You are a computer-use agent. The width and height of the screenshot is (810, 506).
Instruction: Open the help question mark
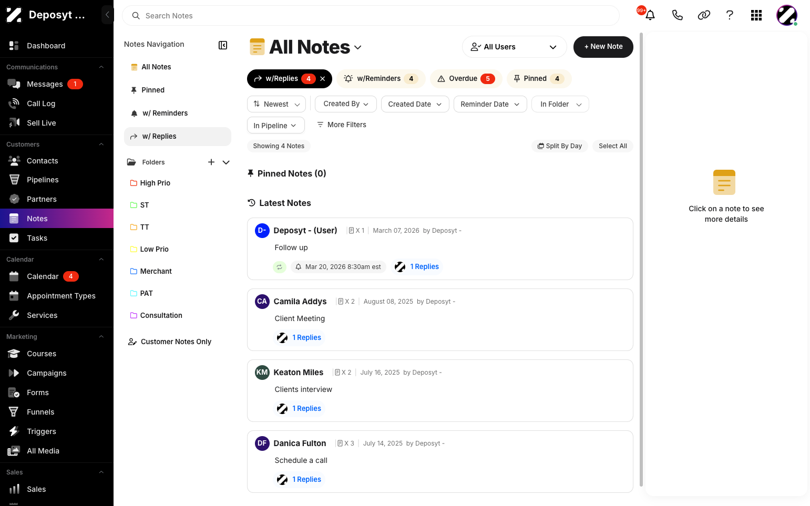(x=730, y=15)
